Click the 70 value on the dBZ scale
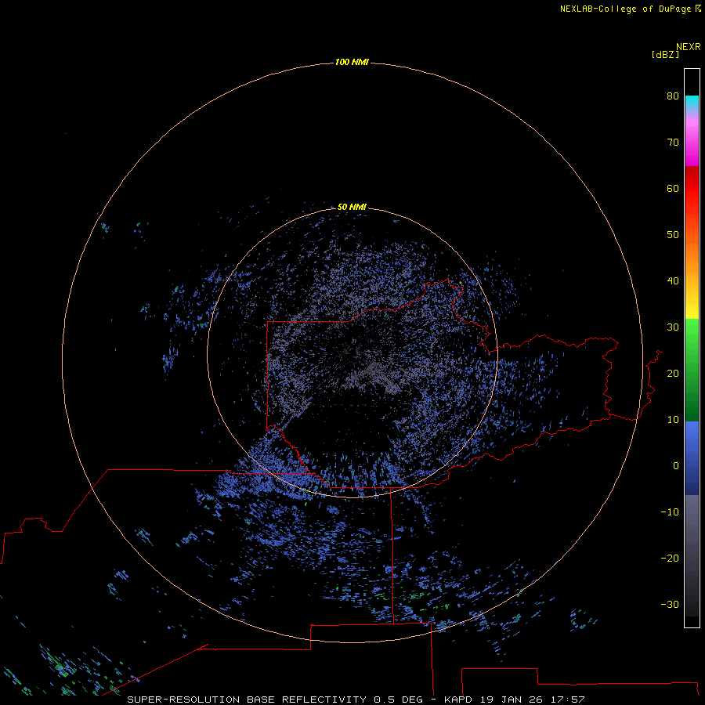705x705 pixels. pos(673,142)
